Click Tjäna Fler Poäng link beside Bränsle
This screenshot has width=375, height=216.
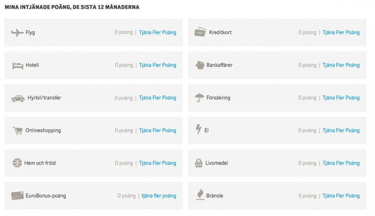[341, 196]
